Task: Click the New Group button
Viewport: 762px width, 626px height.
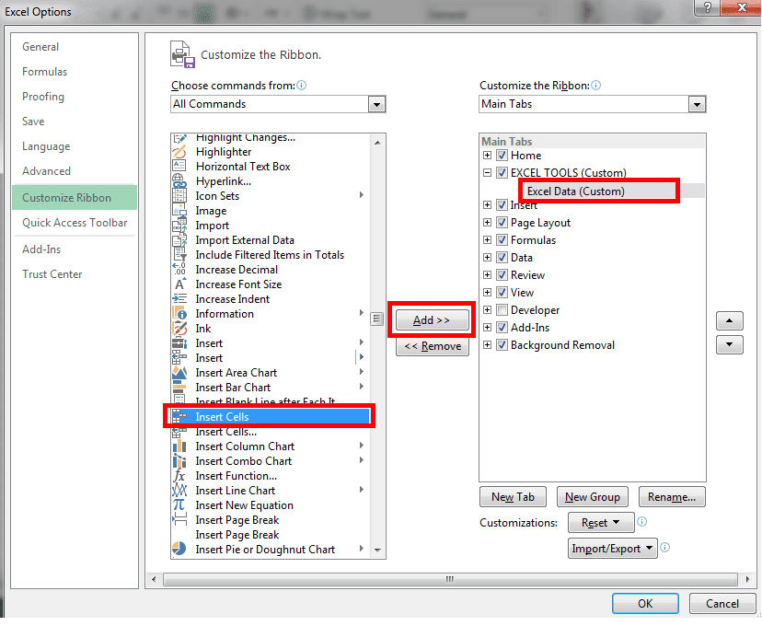Action: 592,496
